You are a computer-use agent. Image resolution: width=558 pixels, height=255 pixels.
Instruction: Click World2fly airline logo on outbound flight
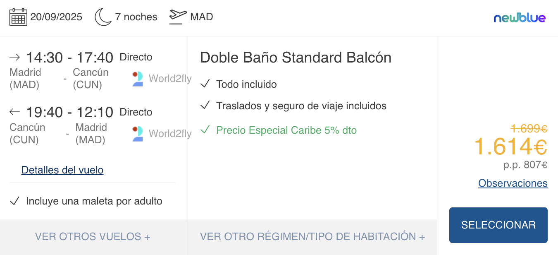tap(138, 79)
